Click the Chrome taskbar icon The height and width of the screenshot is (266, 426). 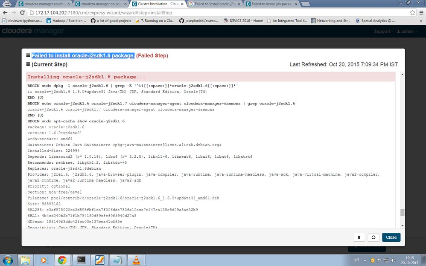pyautogui.click(x=62, y=260)
